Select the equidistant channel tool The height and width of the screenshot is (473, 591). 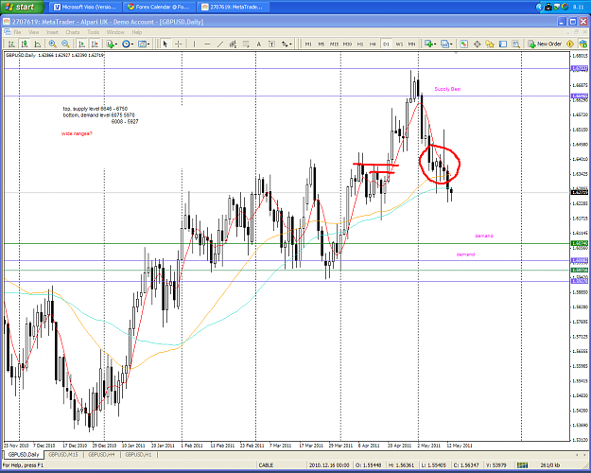coord(233,44)
